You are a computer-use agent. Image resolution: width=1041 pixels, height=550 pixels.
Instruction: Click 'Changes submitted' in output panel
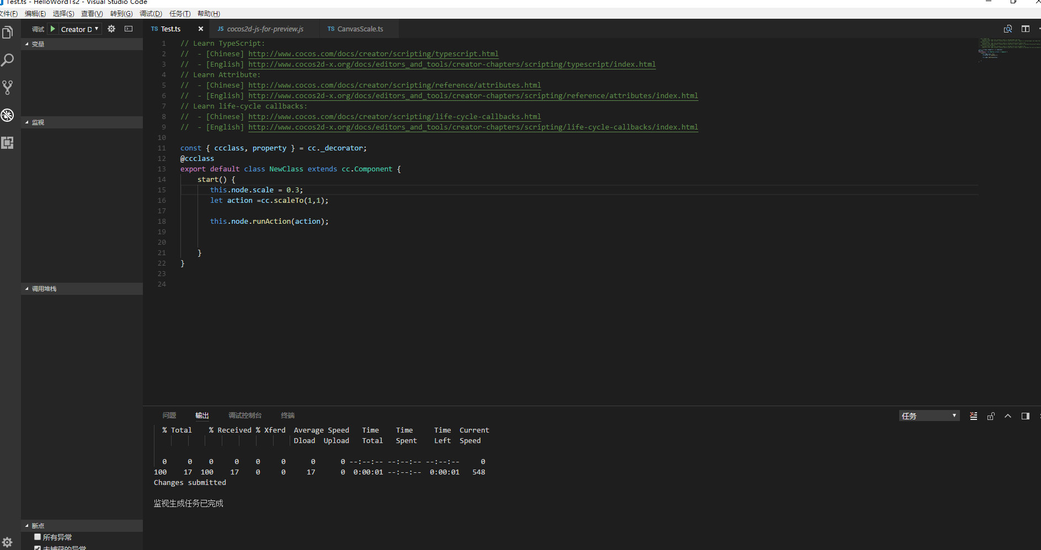click(190, 483)
